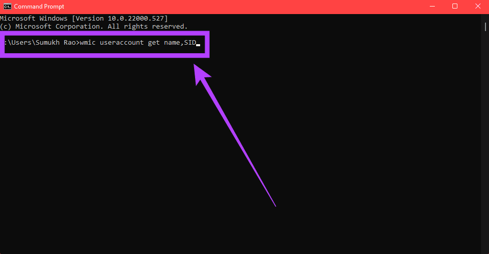Maximize the Command Prompt window
The image size is (489, 254).
coord(455,6)
